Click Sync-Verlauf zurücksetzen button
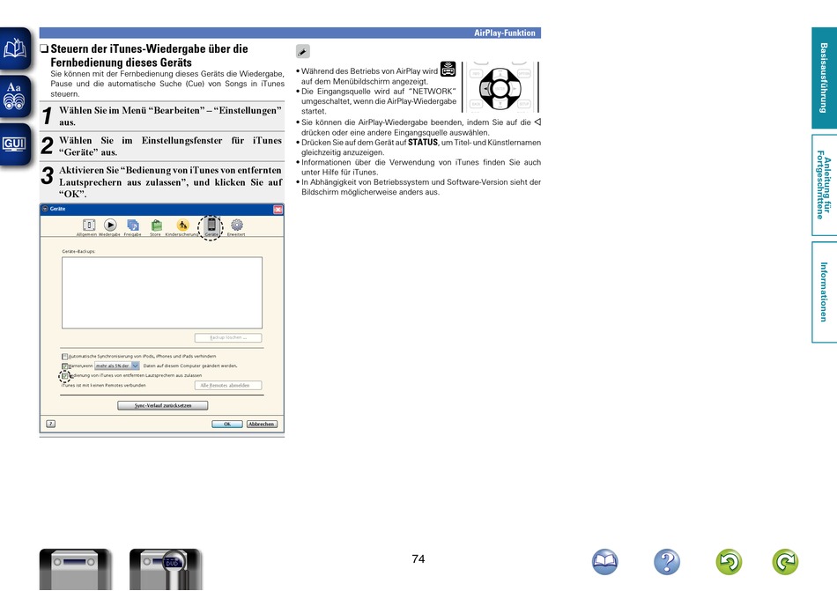The height and width of the screenshot is (591, 837). pyautogui.click(x=163, y=405)
